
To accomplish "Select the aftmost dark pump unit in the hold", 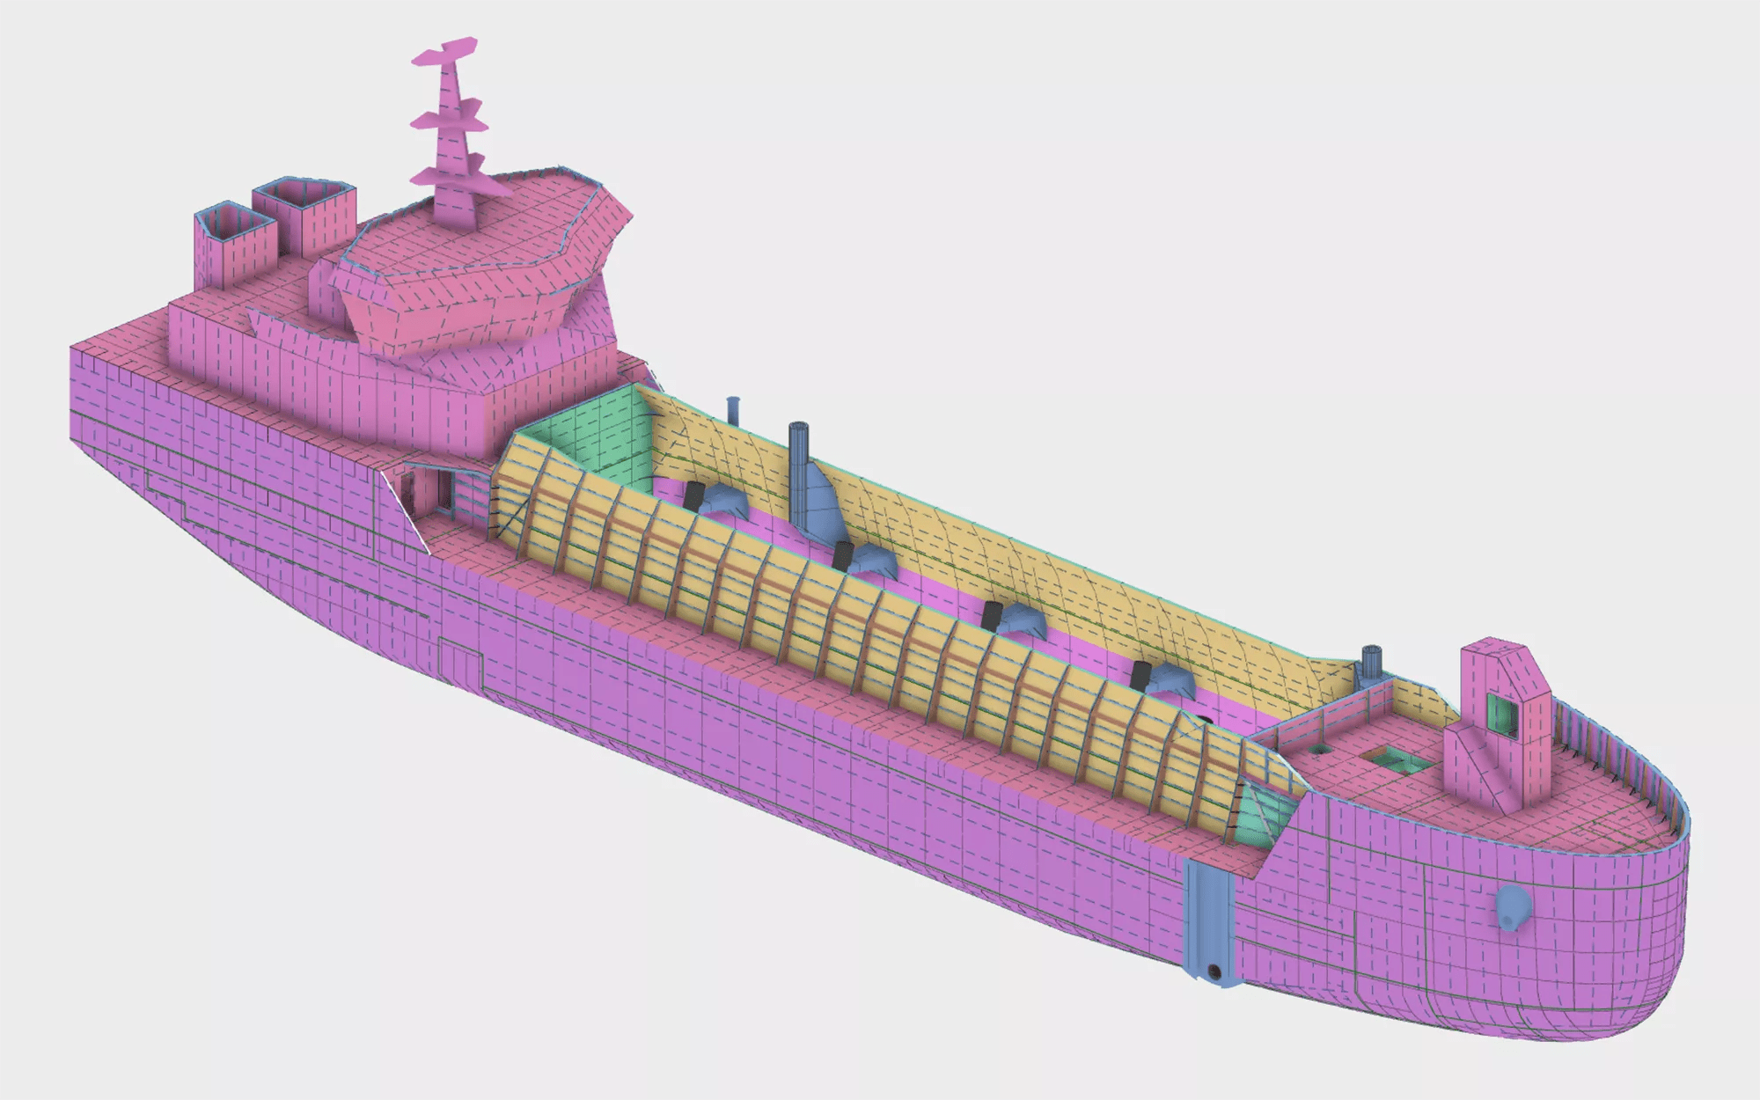I will pos(693,497).
